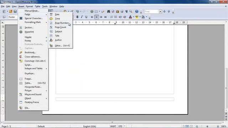Click Styles and Formatting icon beside Footer box
Image resolution: width=228 pixels, height=128 pixels.
[4, 17]
